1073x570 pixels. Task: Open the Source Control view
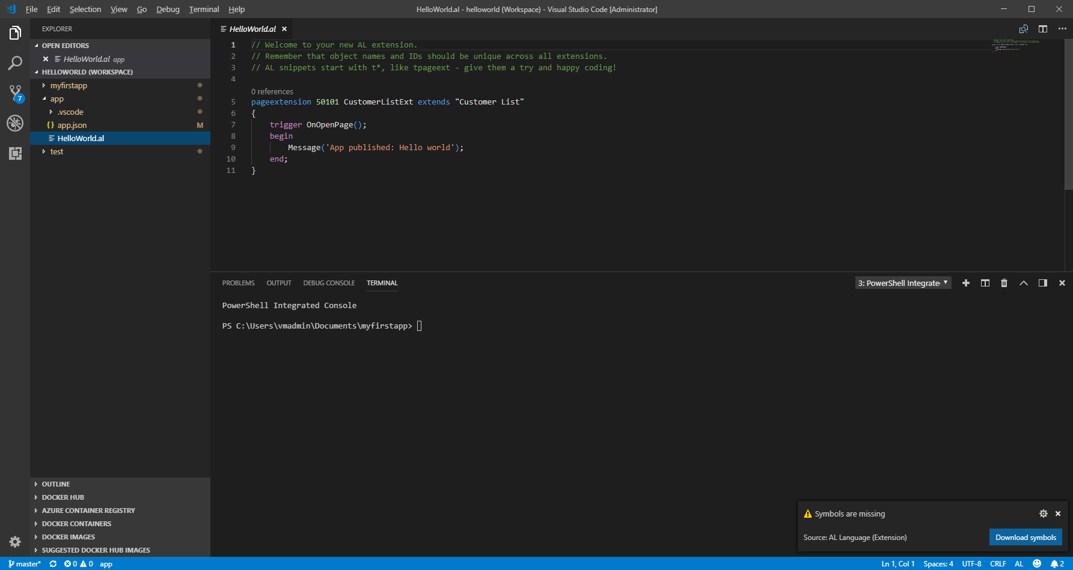[x=15, y=93]
